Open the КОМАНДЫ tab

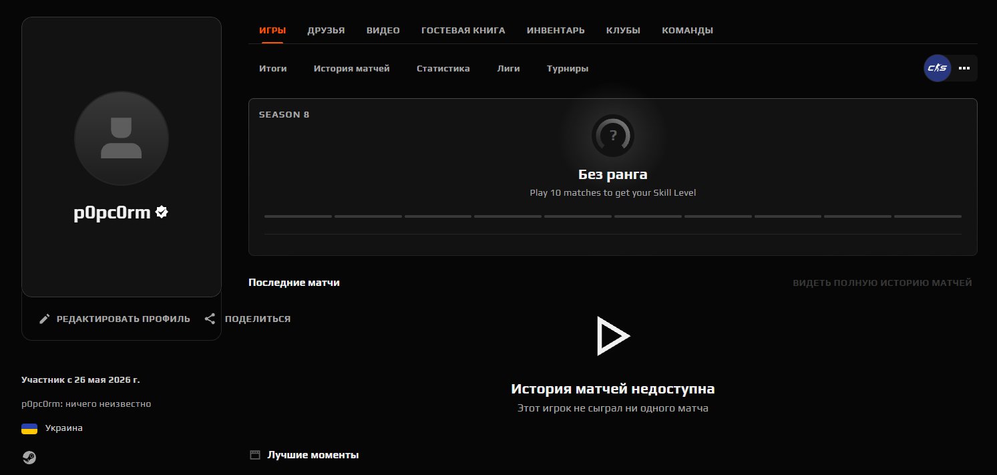coord(687,31)
